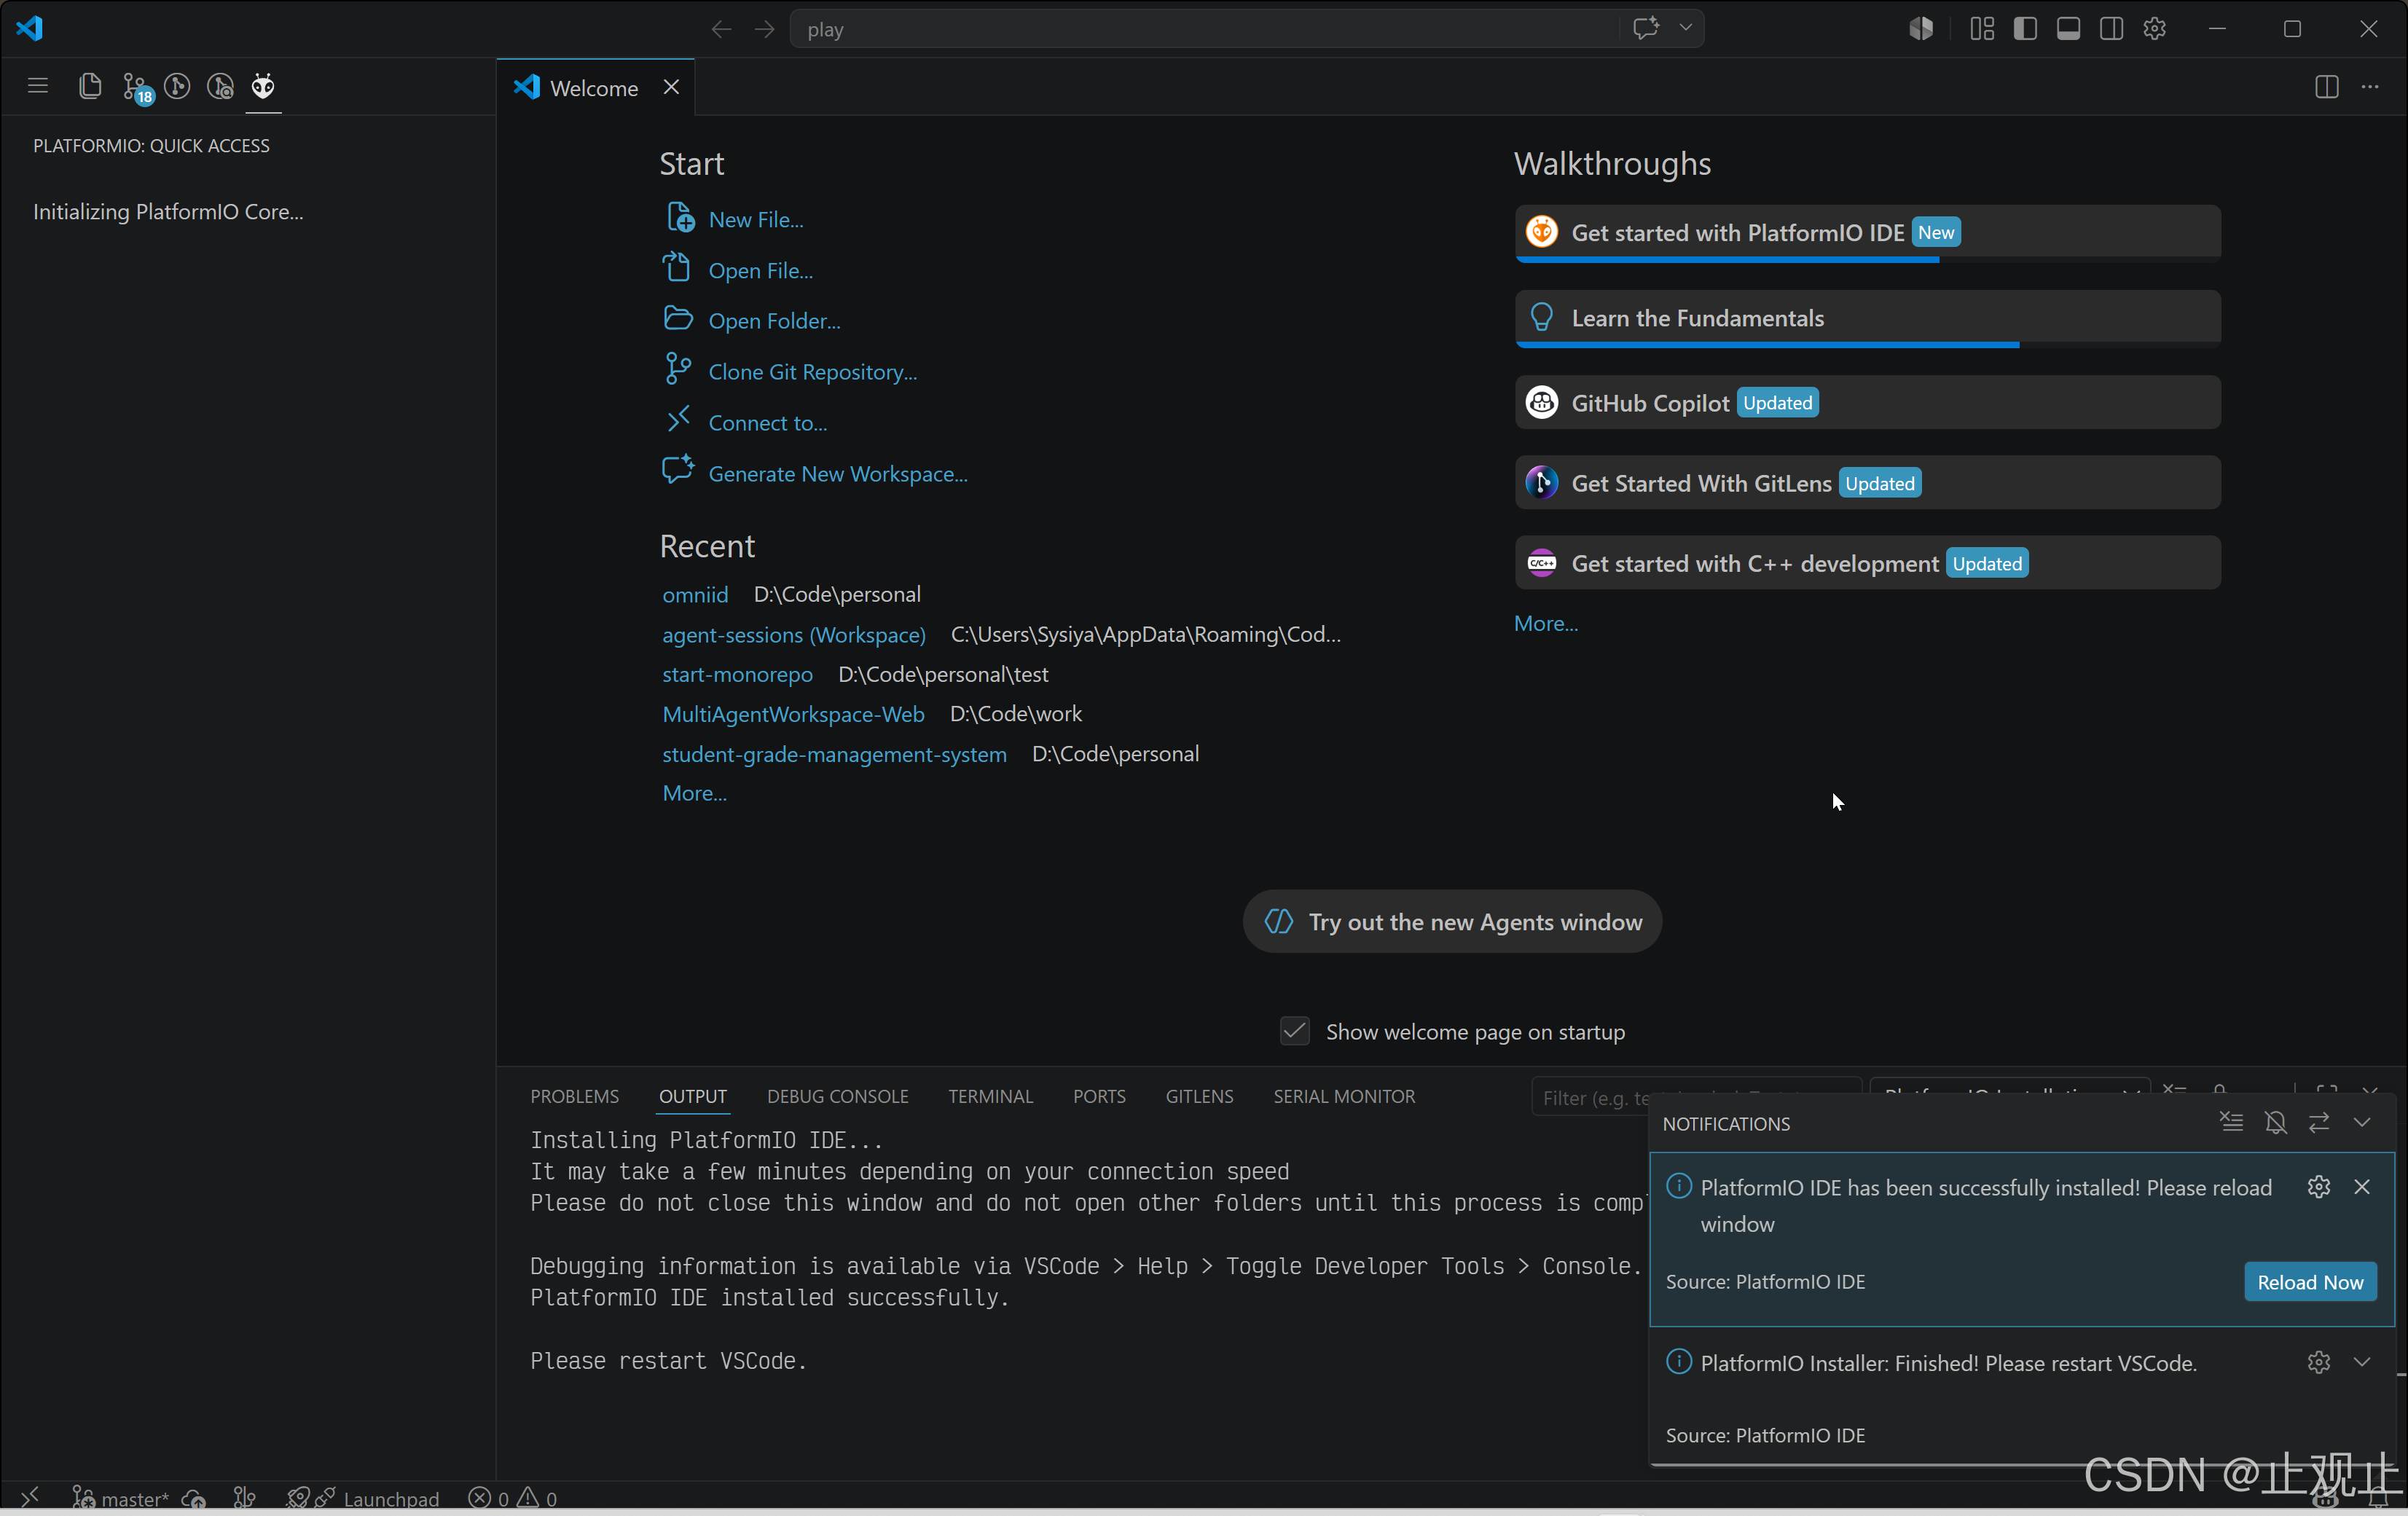Select the PlatformIO alien icon

tap(263, 86)
